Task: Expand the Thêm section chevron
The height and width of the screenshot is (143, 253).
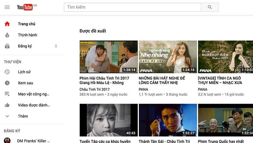Action: [x=7, y=116]
